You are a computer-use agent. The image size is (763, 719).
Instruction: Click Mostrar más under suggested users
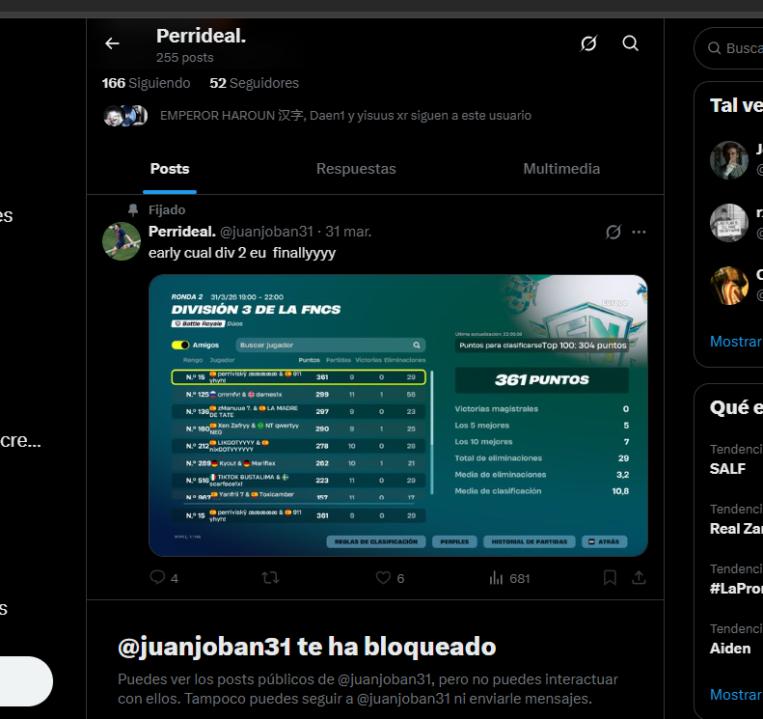pyautogui.click(x=736, y=342)
